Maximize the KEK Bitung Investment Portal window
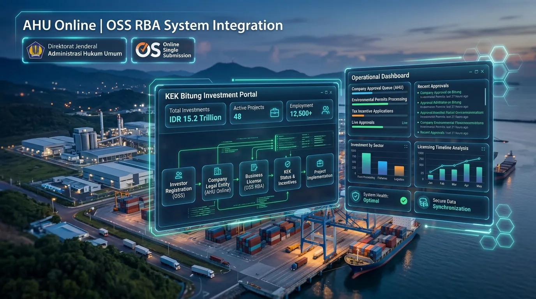 (x=326, y=92)
